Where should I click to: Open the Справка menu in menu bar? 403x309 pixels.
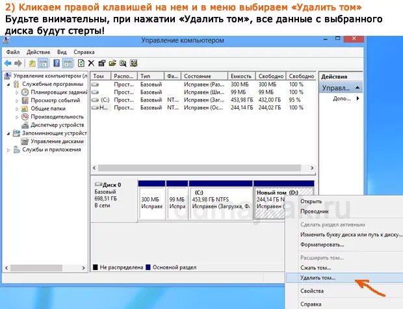tap(84, 52)
